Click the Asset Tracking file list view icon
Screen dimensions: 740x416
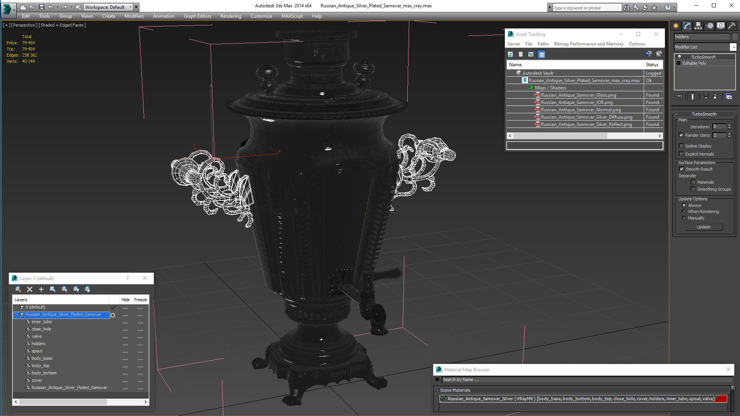click(520, 54)
